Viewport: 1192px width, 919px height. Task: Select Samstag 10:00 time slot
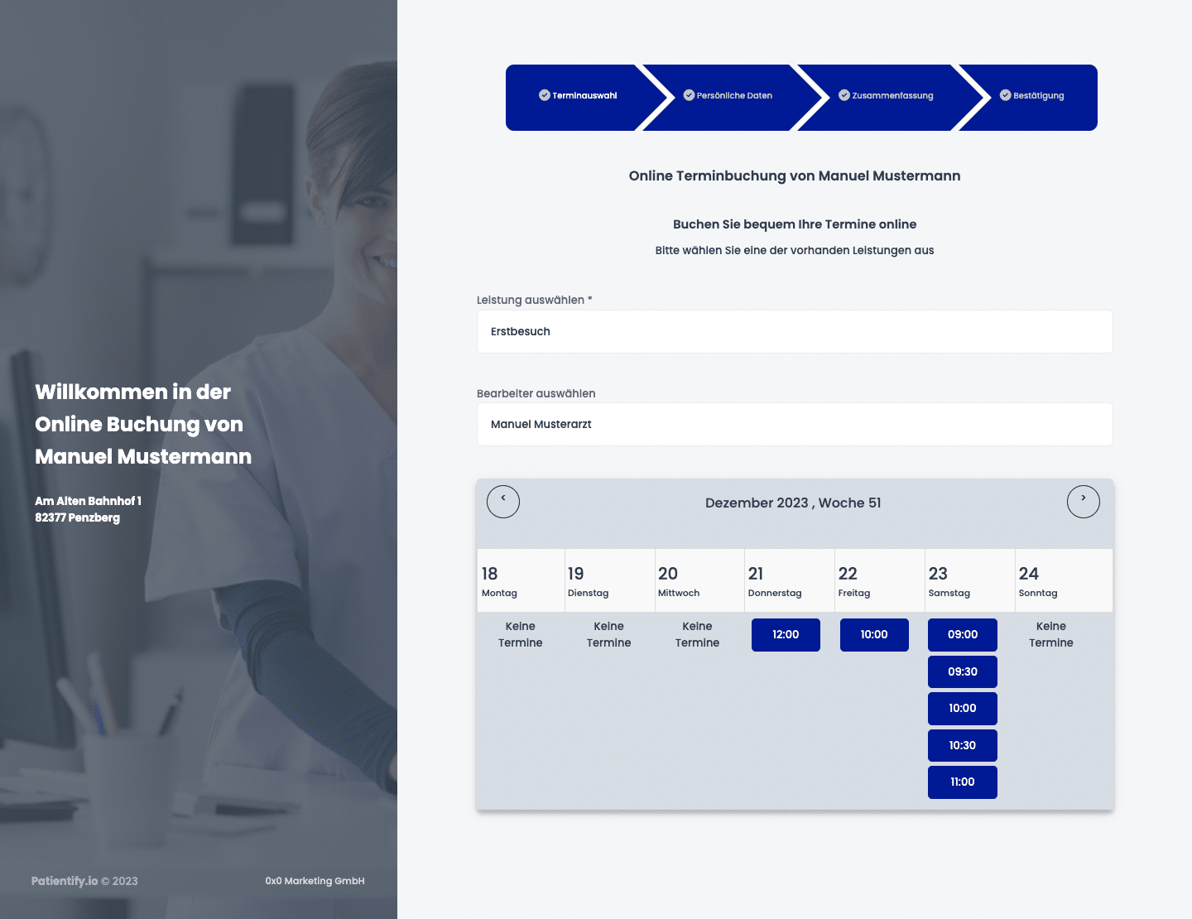pyautogui.click(x=963, y=709)
